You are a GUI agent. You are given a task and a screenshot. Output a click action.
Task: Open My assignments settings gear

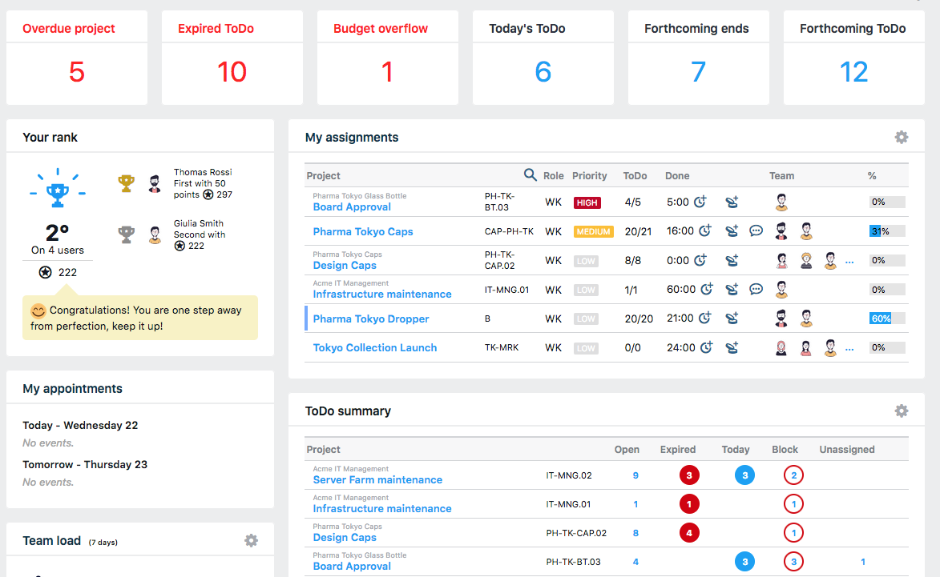coord(902,137)
